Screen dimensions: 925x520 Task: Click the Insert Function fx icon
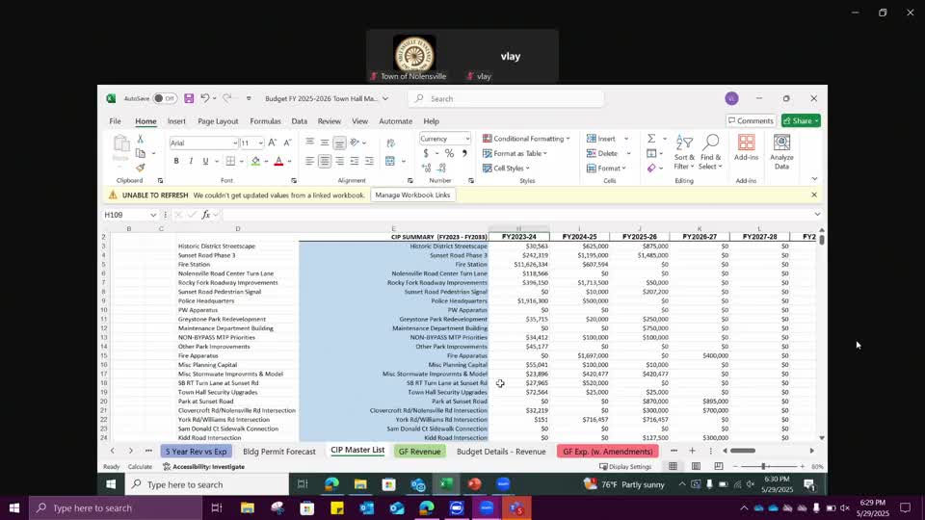point(205,215)
